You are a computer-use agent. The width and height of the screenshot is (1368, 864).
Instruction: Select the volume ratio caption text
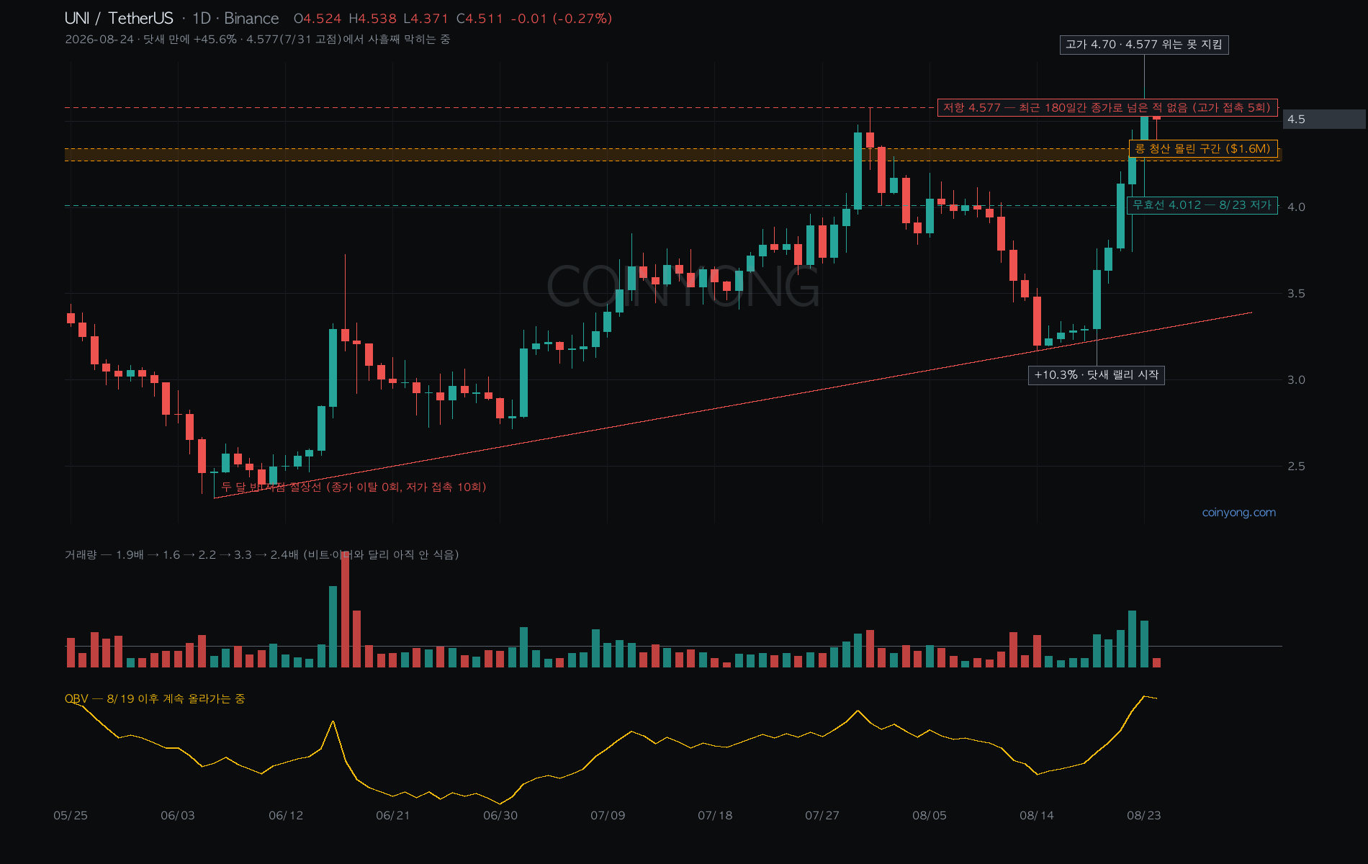coord(262,555)
